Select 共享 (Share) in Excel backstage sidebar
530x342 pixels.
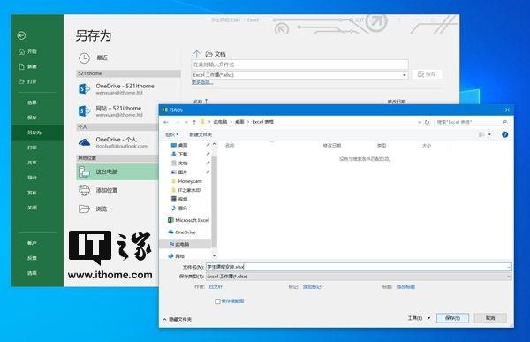pyautogui.click(x=32, y=163)
